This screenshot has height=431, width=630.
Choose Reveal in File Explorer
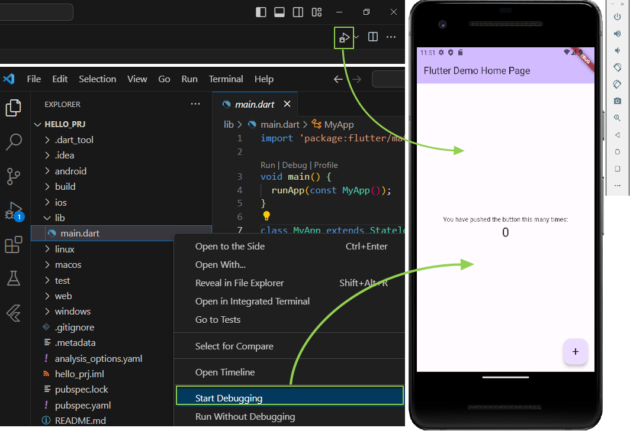(x=290, y=283)
